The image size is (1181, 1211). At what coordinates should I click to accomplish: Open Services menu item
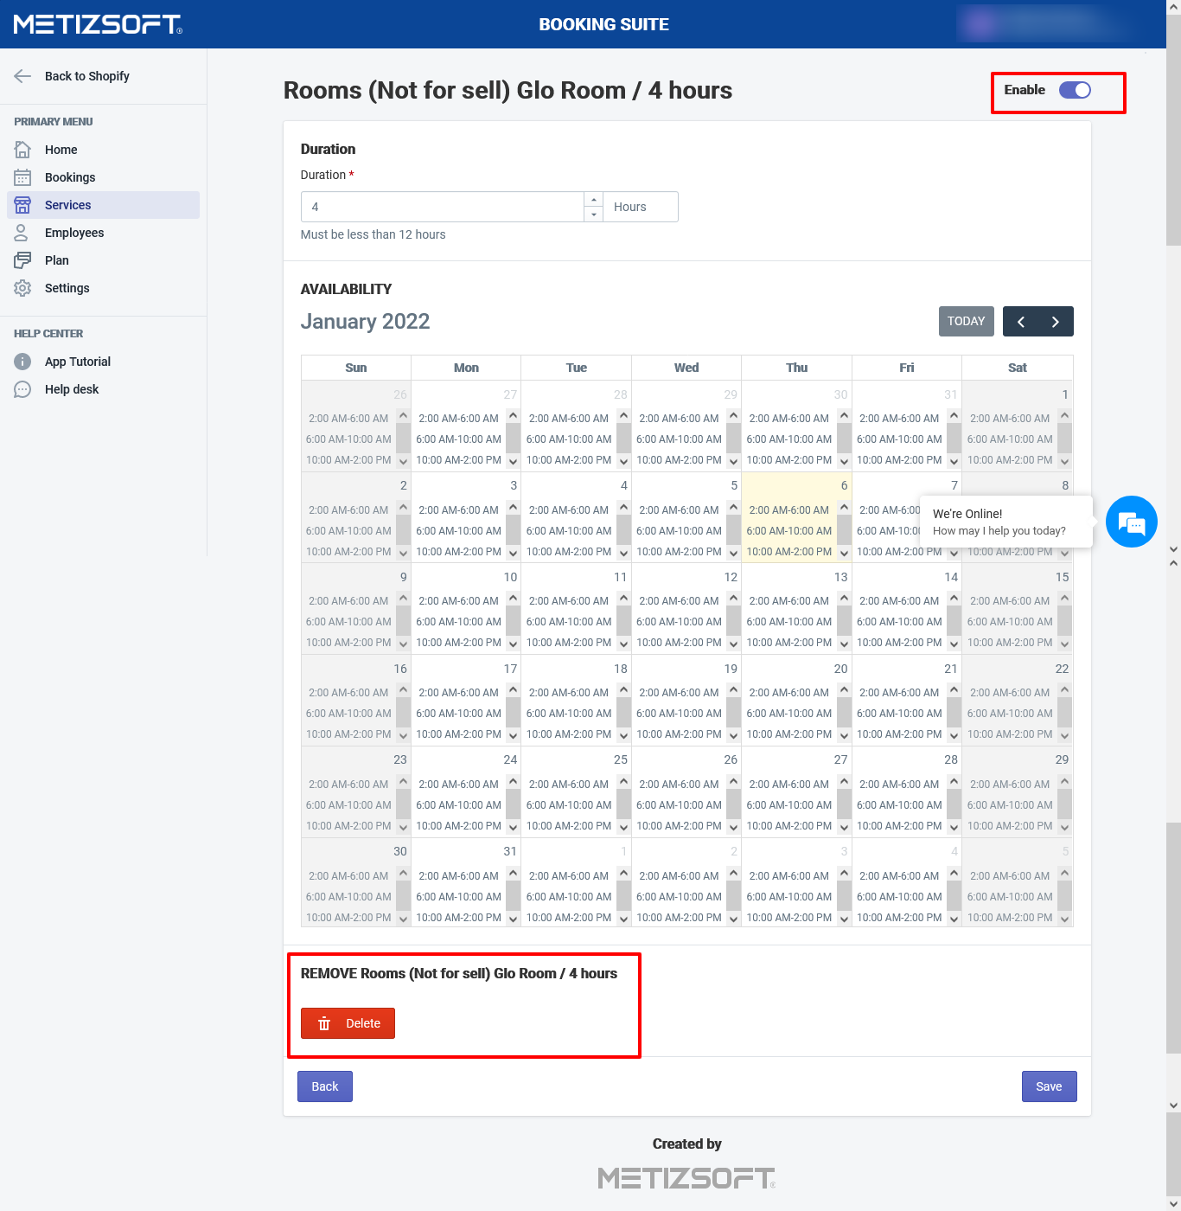pos(68,205)
